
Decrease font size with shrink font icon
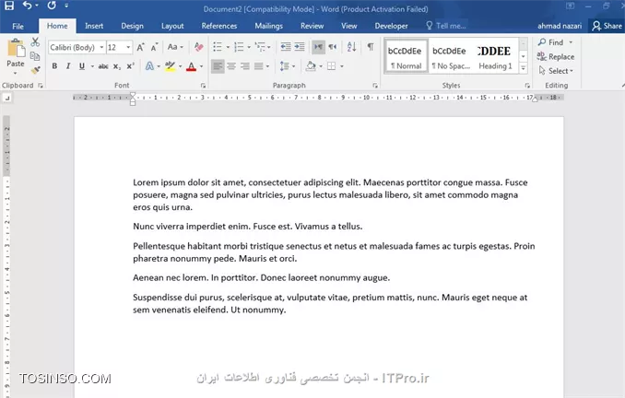154,47
